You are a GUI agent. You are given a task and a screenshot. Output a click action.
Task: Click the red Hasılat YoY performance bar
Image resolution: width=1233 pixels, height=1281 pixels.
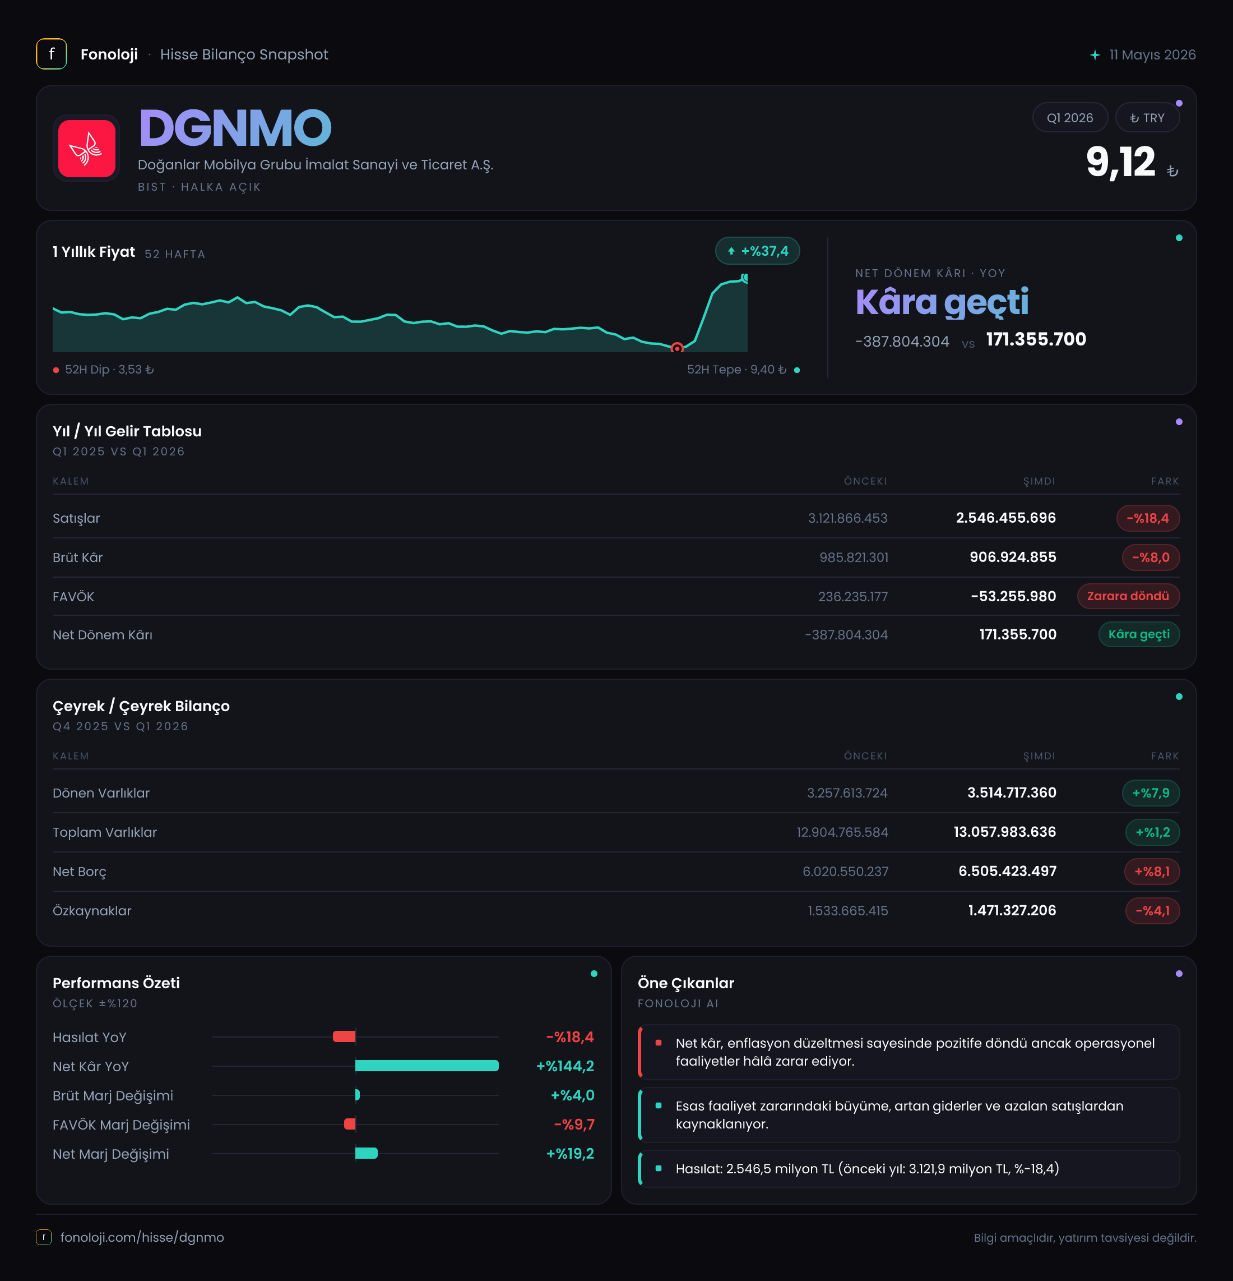point(344,1036)
